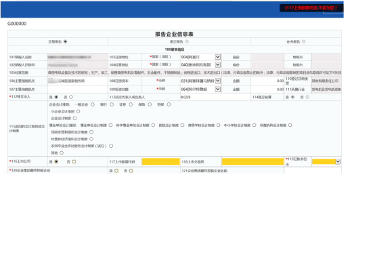
Task: Select 科学事业单位会计制度 radio button
Action: 153,125
